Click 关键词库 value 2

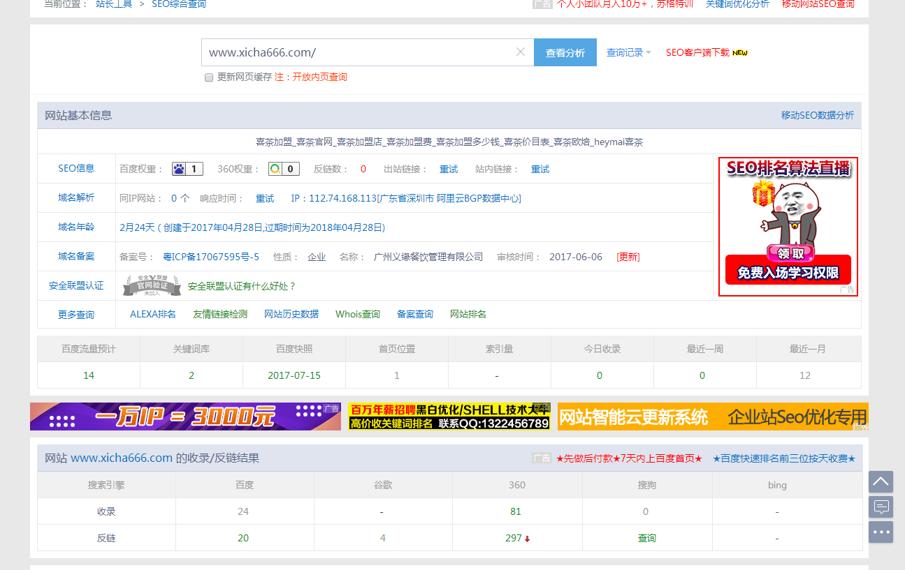pyautogui.click(x=191, y=375)
